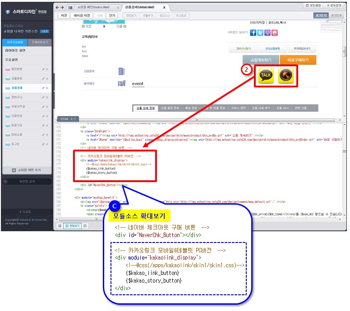Switch to 로그인 후 view

(x=336, y=15)
